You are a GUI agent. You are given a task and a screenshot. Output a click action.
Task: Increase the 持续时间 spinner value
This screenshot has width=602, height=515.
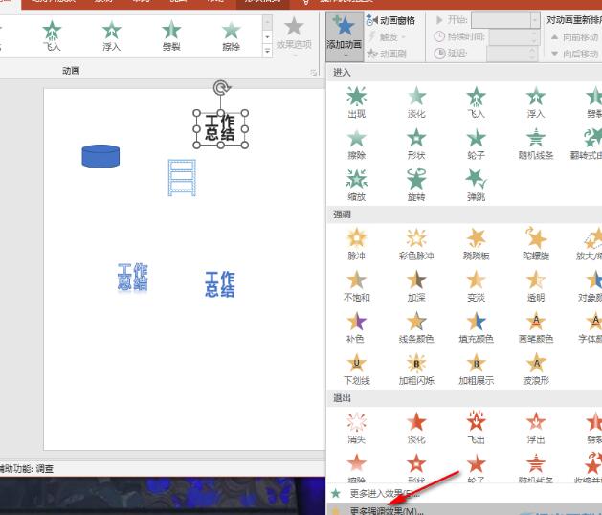(534, 34)
